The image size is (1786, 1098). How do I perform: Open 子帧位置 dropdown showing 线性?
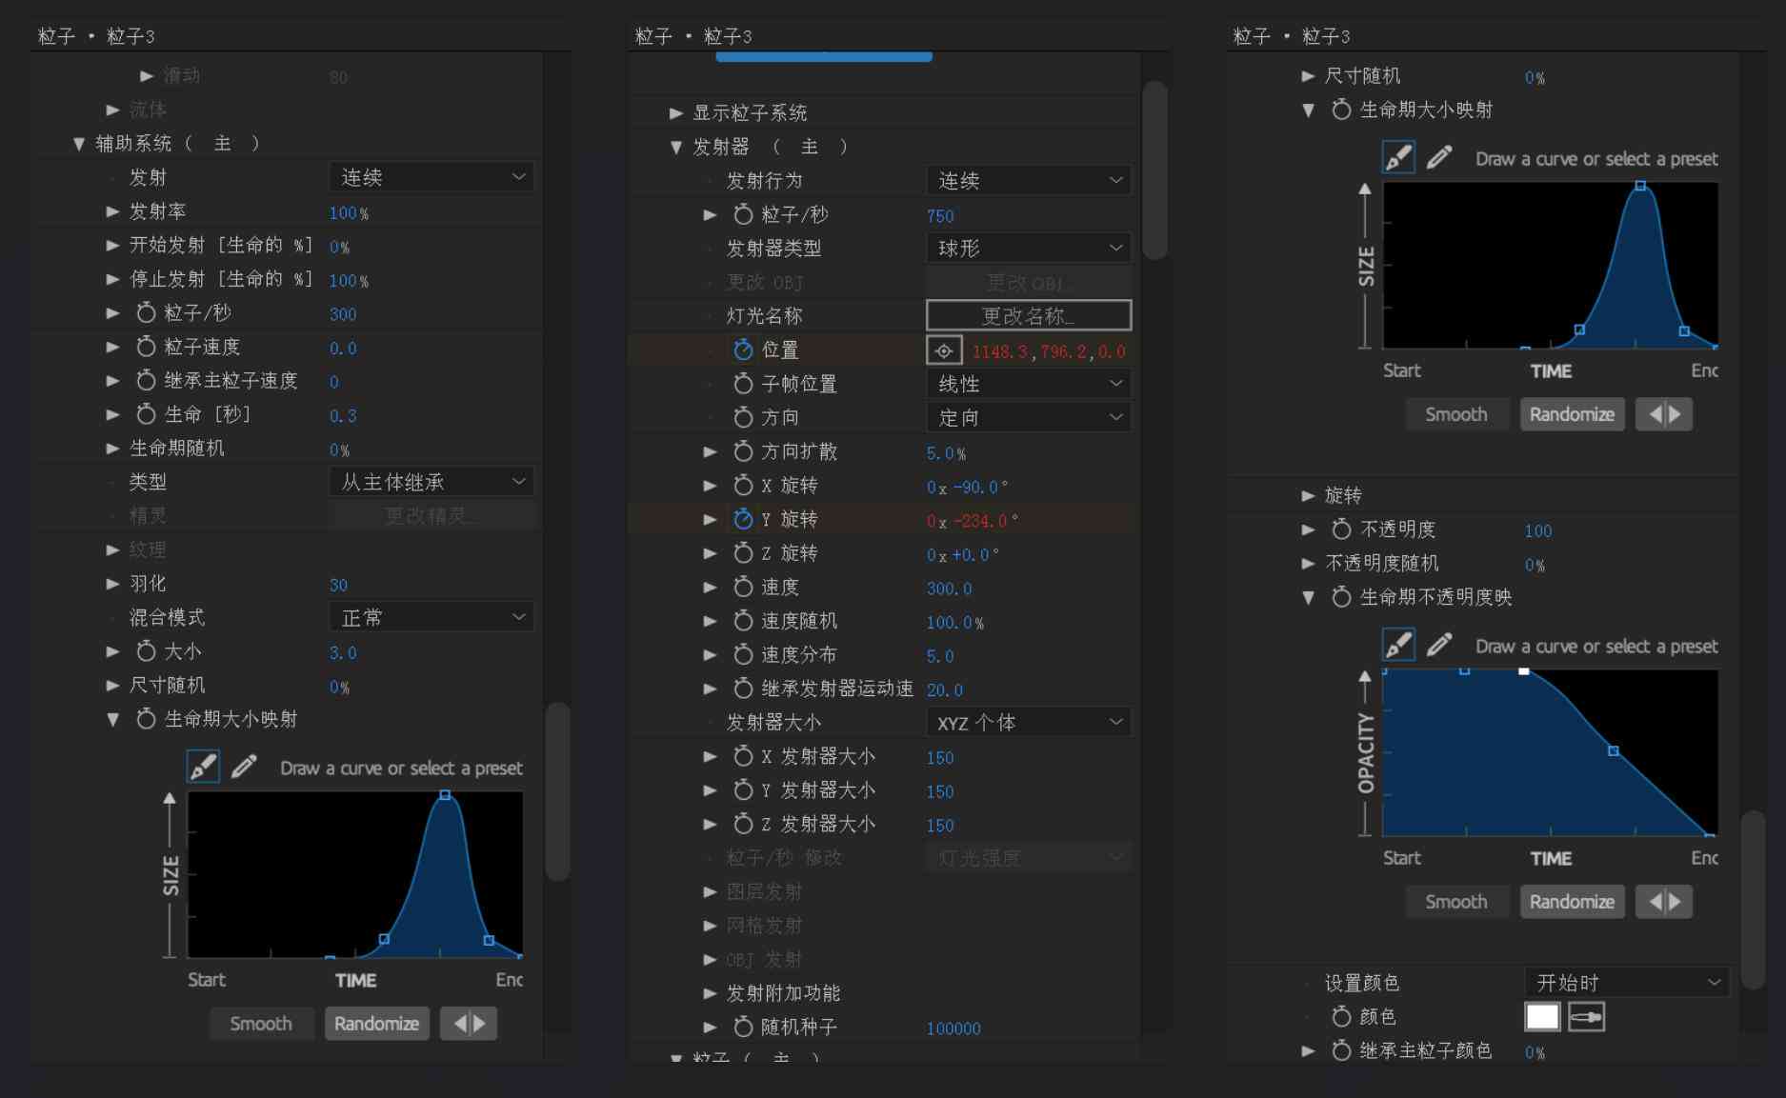pyautogui.click(x=1029, y=384)
